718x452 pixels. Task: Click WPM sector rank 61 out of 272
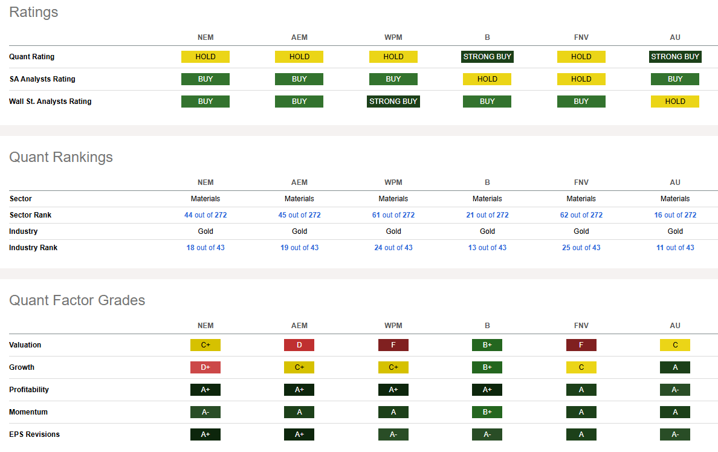(x=393, y=215)
